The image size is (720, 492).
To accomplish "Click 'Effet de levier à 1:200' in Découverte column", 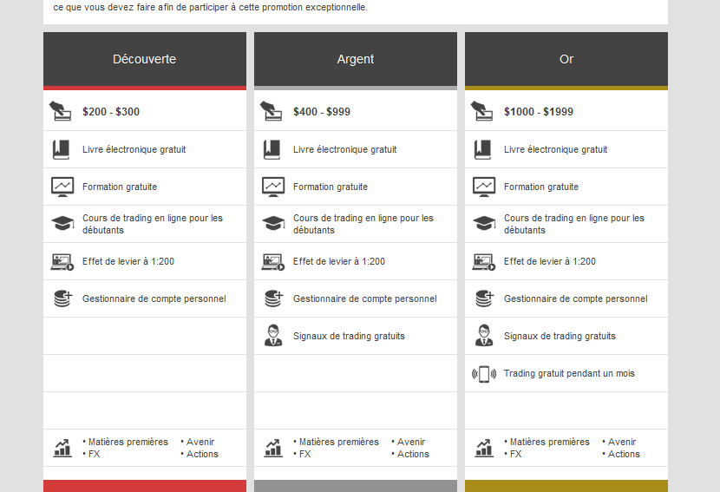I will [128, 261].
